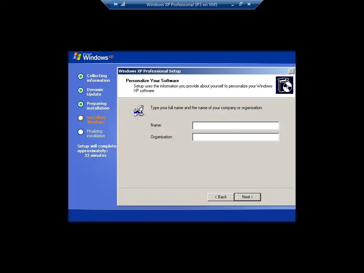Click the 'Personalize Your Software' heading
364x273 pixels.
coord(152,81)
